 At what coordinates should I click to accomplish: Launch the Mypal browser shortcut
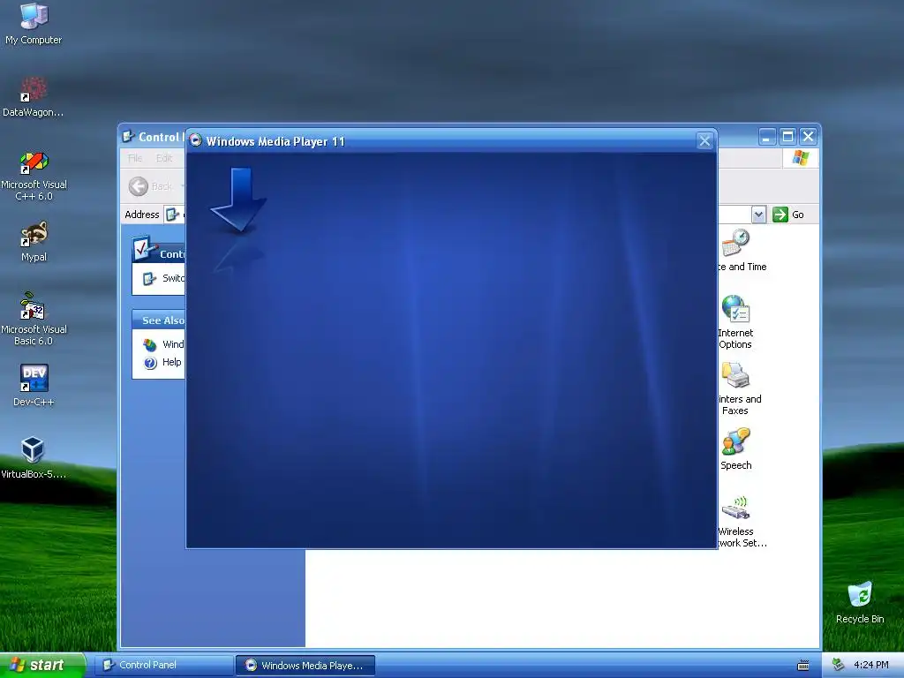[34, 241]
